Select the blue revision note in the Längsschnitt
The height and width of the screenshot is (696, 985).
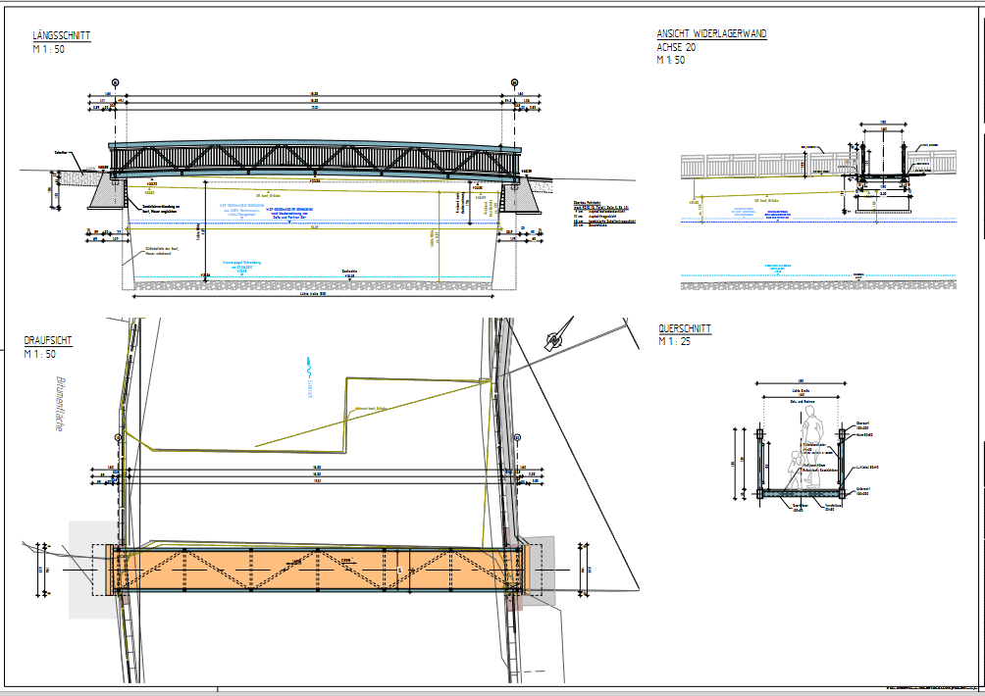click(x=287, y=214)
